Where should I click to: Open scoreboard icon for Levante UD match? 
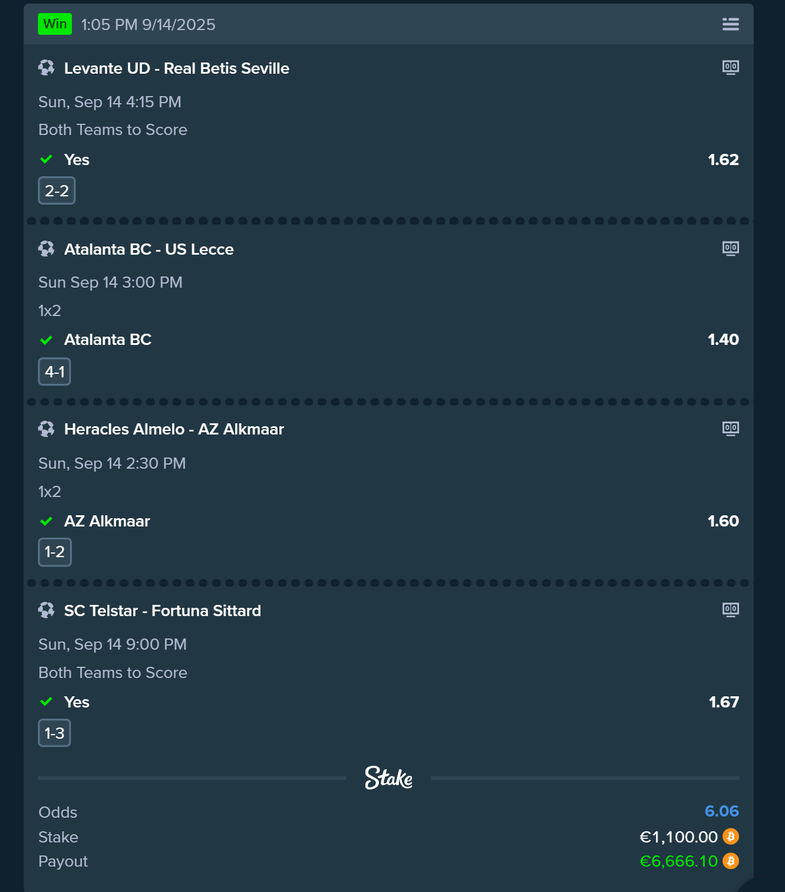[730, 67]
